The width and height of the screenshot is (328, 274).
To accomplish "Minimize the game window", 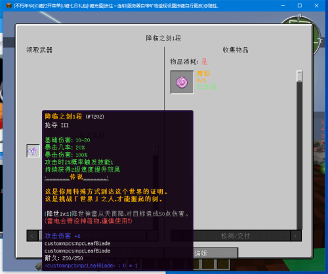I will (x=283, y=6).
